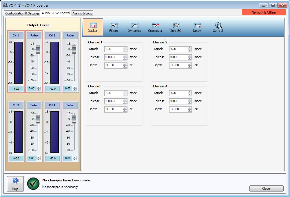Click Channel 3 Depth input field
The width and height of the screenshot is (290, 197).
[x=114, y=109]
